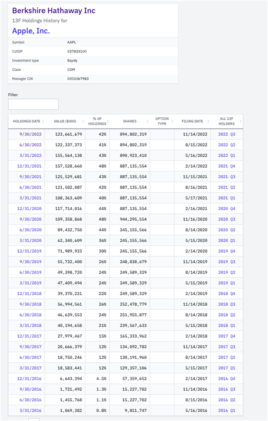This screenshot has width=268, height=421.
Task: Select the CUSIP value 037833100
Action: [x=77, y=51]
